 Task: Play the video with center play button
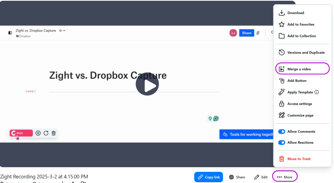[147, 84]
